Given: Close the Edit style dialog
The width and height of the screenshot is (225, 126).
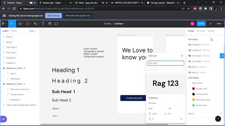Looking at the screenshot, I should tap(182, 56).
